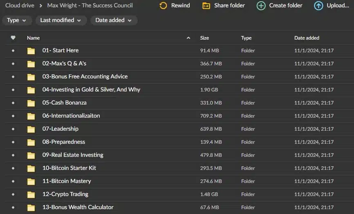354x214 pixels.
Task: Click the 67.6 MB size value
Action: click(x=210, y=207)
